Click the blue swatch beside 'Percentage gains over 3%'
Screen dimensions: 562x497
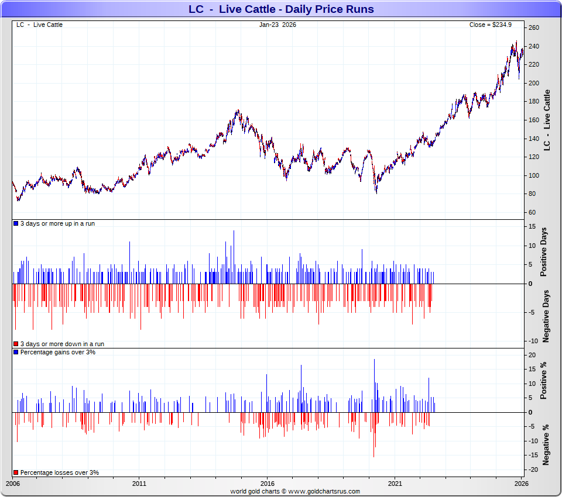(x=16, y=352)
